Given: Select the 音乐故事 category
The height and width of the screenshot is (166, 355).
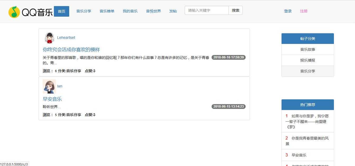Looking at the screenshot, I should click(308, 49).
